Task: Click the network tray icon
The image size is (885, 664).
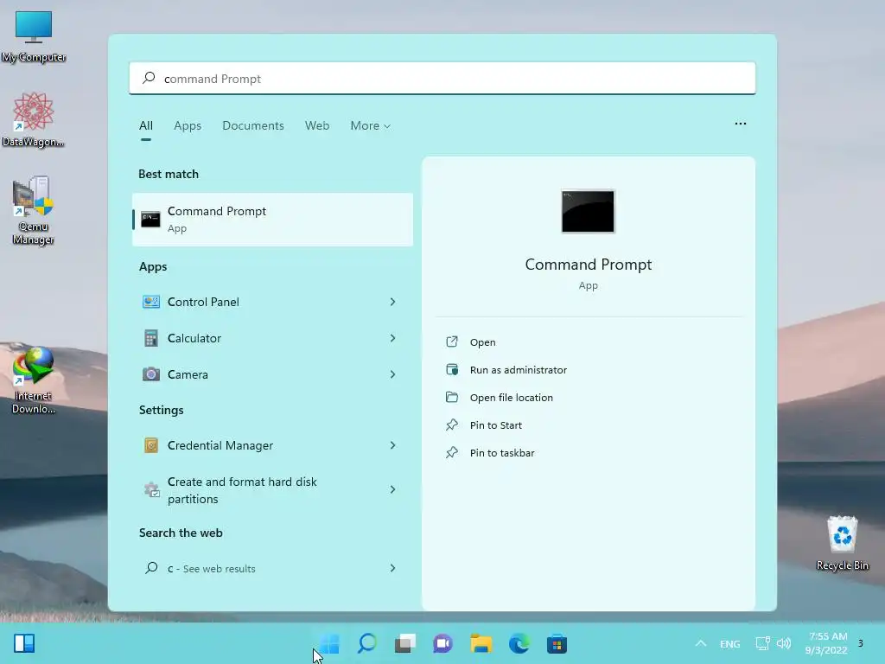Action: (762, 643)
